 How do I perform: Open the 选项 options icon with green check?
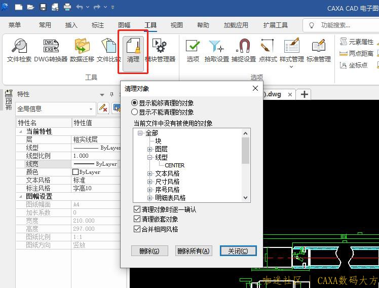pos(193,50)
